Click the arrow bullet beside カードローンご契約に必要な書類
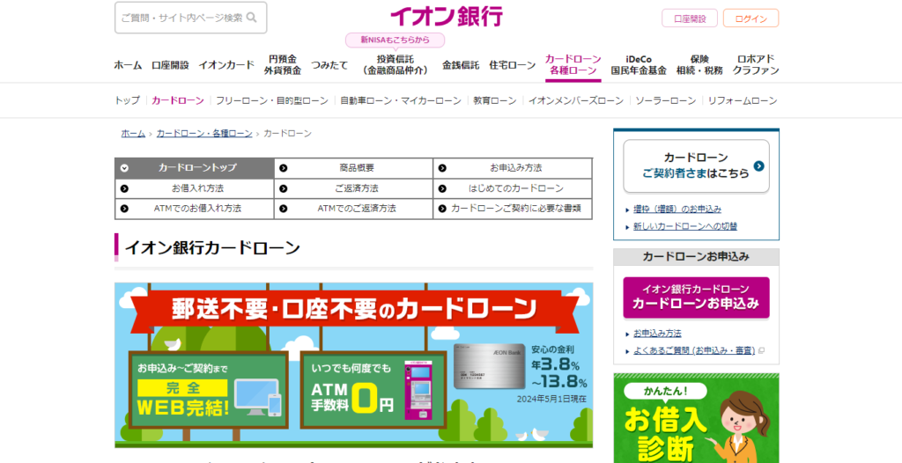Image resolution: width=902 pixels, height=463 pixels. [442, 209]
